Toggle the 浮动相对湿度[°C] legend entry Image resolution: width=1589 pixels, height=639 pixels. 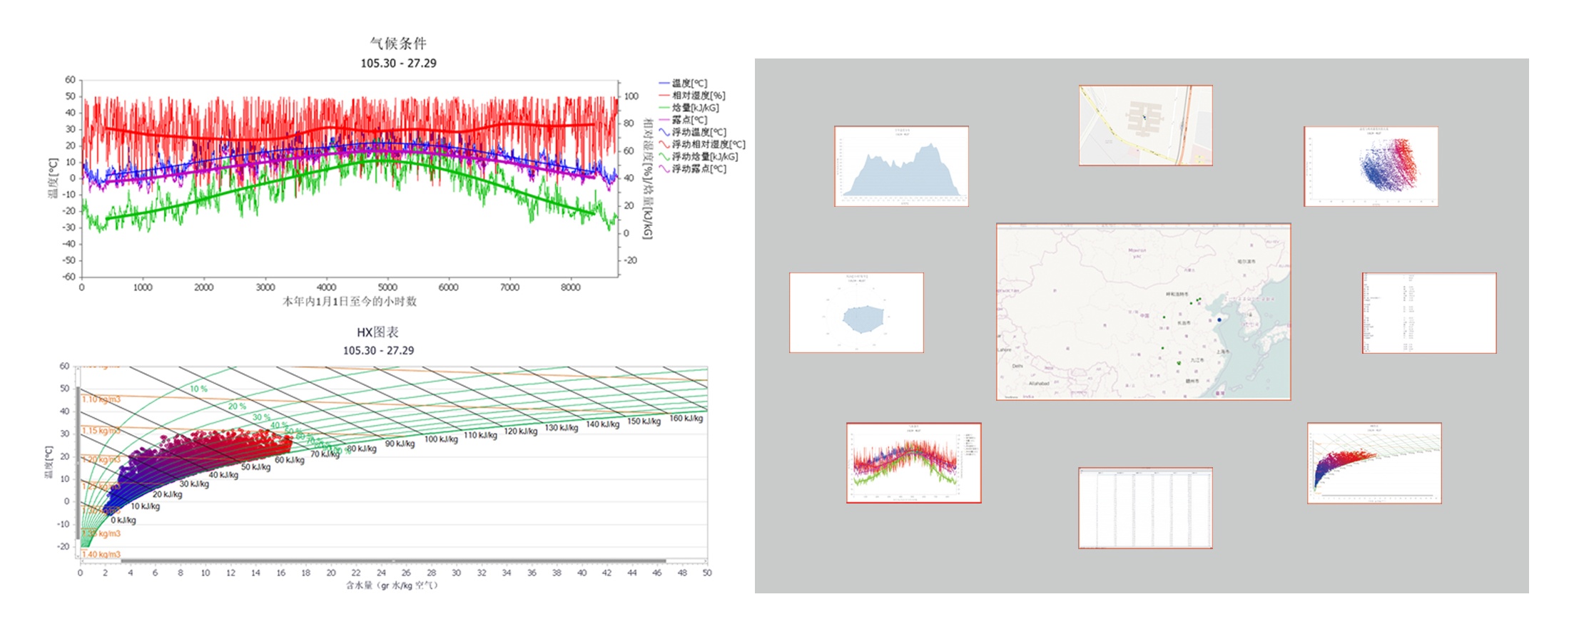pos(702,144)
